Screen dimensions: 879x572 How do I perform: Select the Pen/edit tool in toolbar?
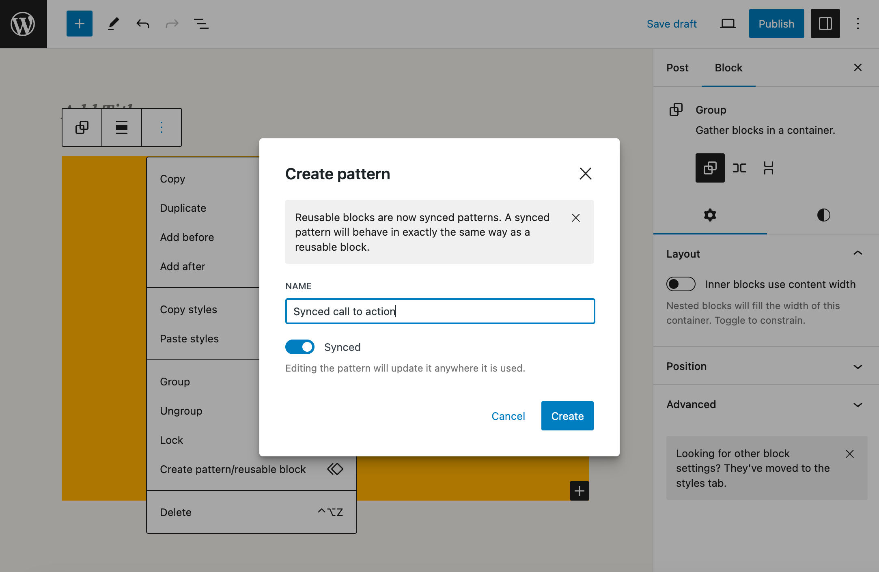coord(112,23)
